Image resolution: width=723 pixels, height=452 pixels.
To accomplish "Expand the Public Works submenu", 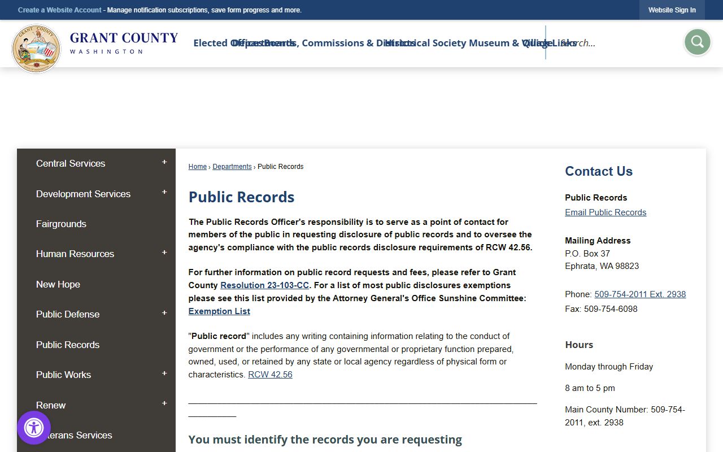I will point(164,374).
